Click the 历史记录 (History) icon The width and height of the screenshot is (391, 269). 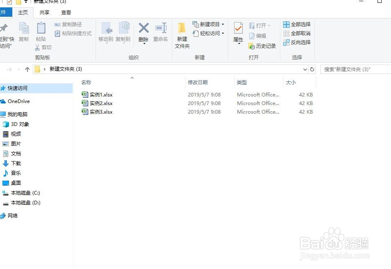[262, 46]
